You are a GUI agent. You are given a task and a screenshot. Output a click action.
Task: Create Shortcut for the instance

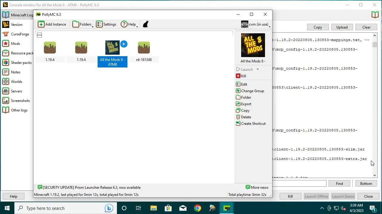click(251, 124)
